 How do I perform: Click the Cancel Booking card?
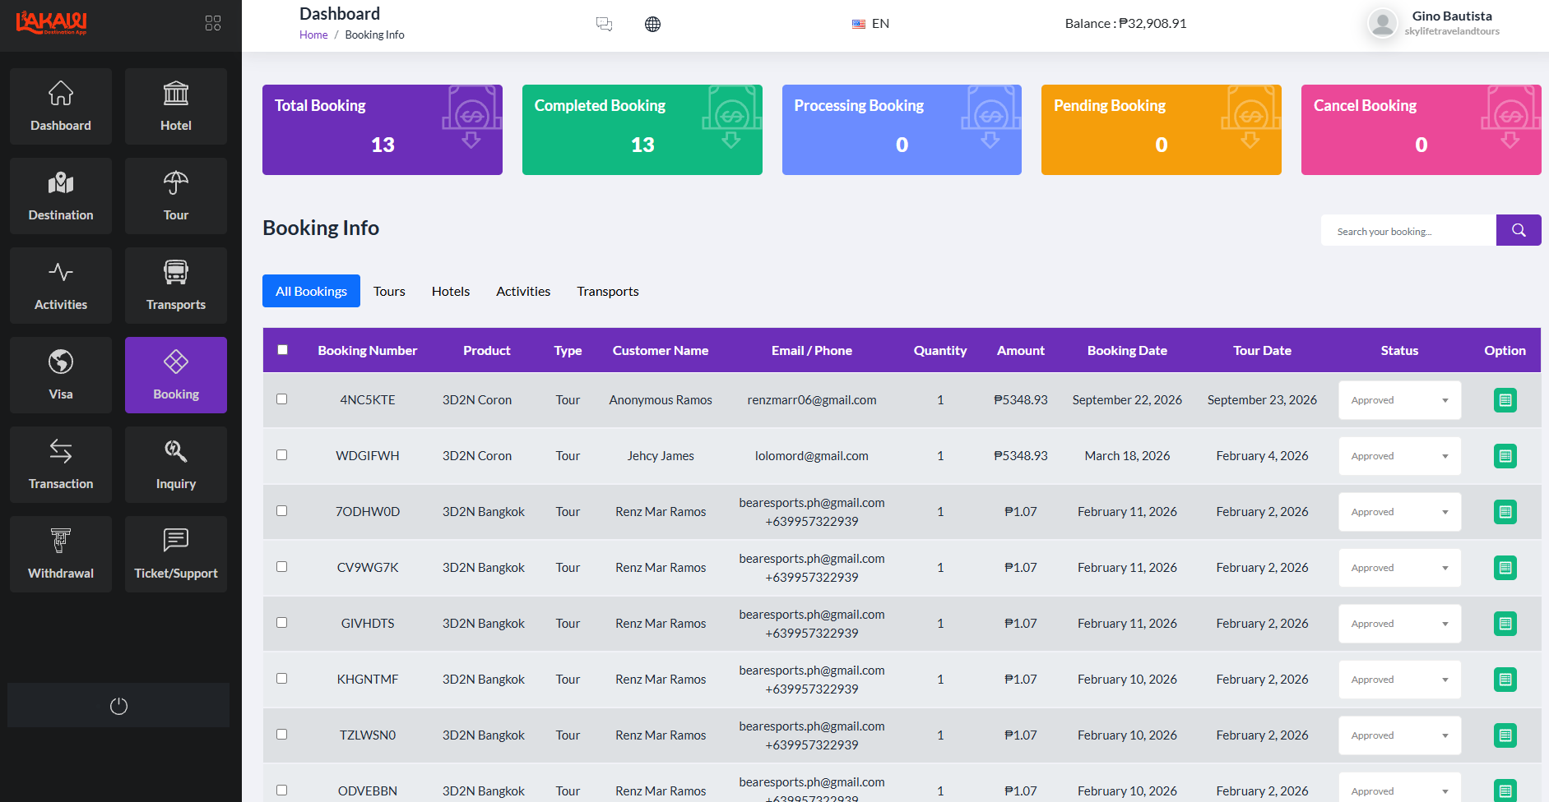click(x=1421, y=130)
